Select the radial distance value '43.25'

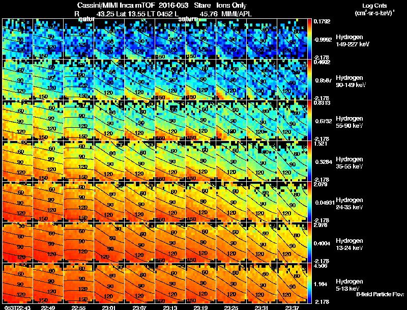click(105, 14)
